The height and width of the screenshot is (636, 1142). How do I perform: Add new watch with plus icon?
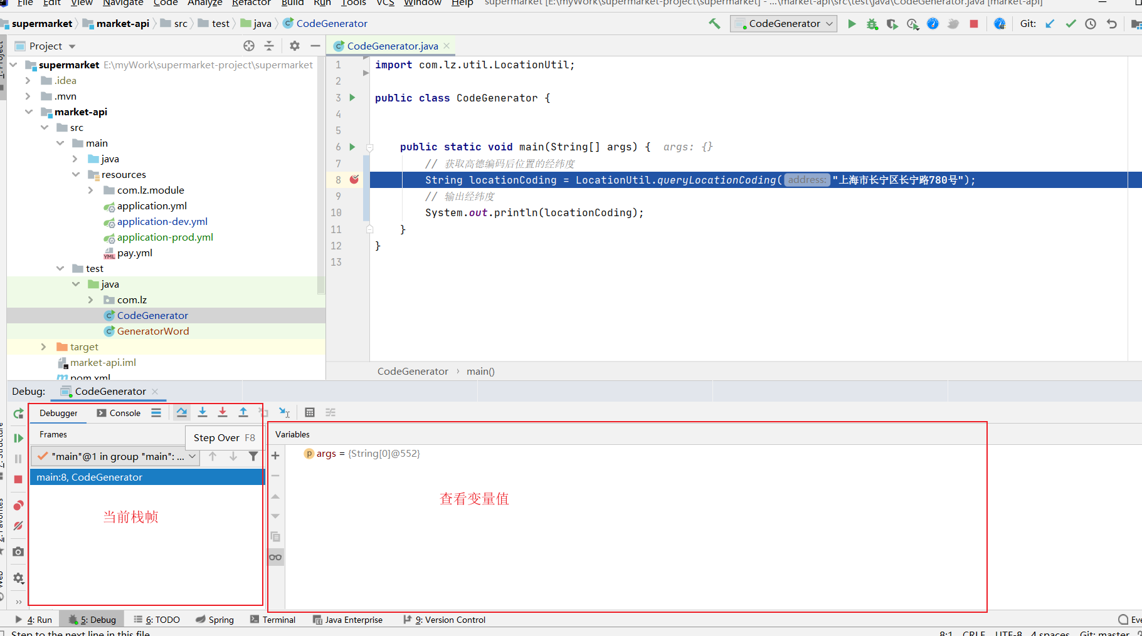tap(275, 456)
